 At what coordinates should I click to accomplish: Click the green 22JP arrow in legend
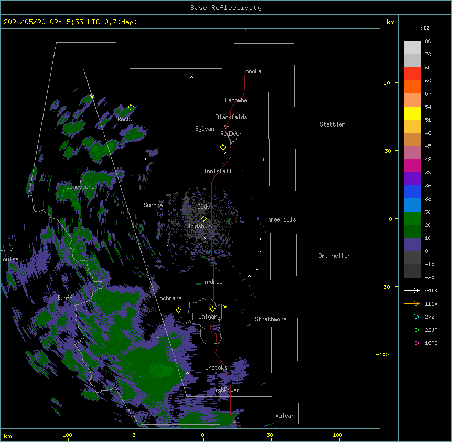[412, 330]
